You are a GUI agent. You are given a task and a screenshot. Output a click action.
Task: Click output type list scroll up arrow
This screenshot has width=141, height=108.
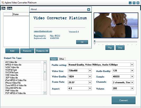point(45,62)
